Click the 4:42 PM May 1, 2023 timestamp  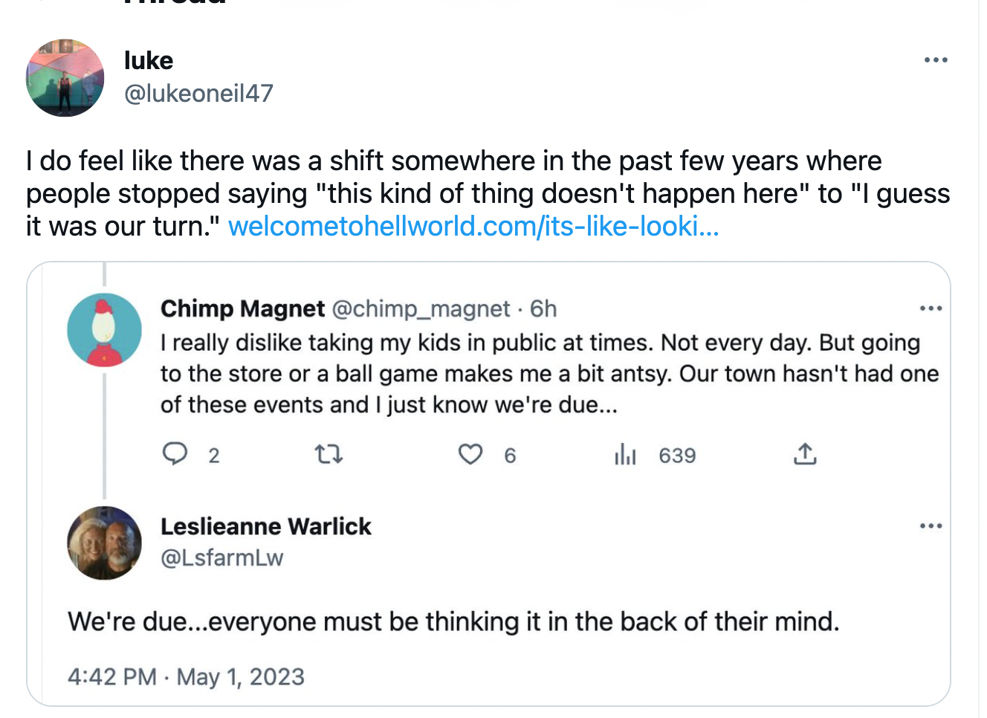[x=186, y=677]
